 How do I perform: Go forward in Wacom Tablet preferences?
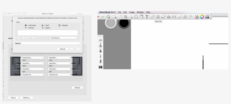pos(19,13)
